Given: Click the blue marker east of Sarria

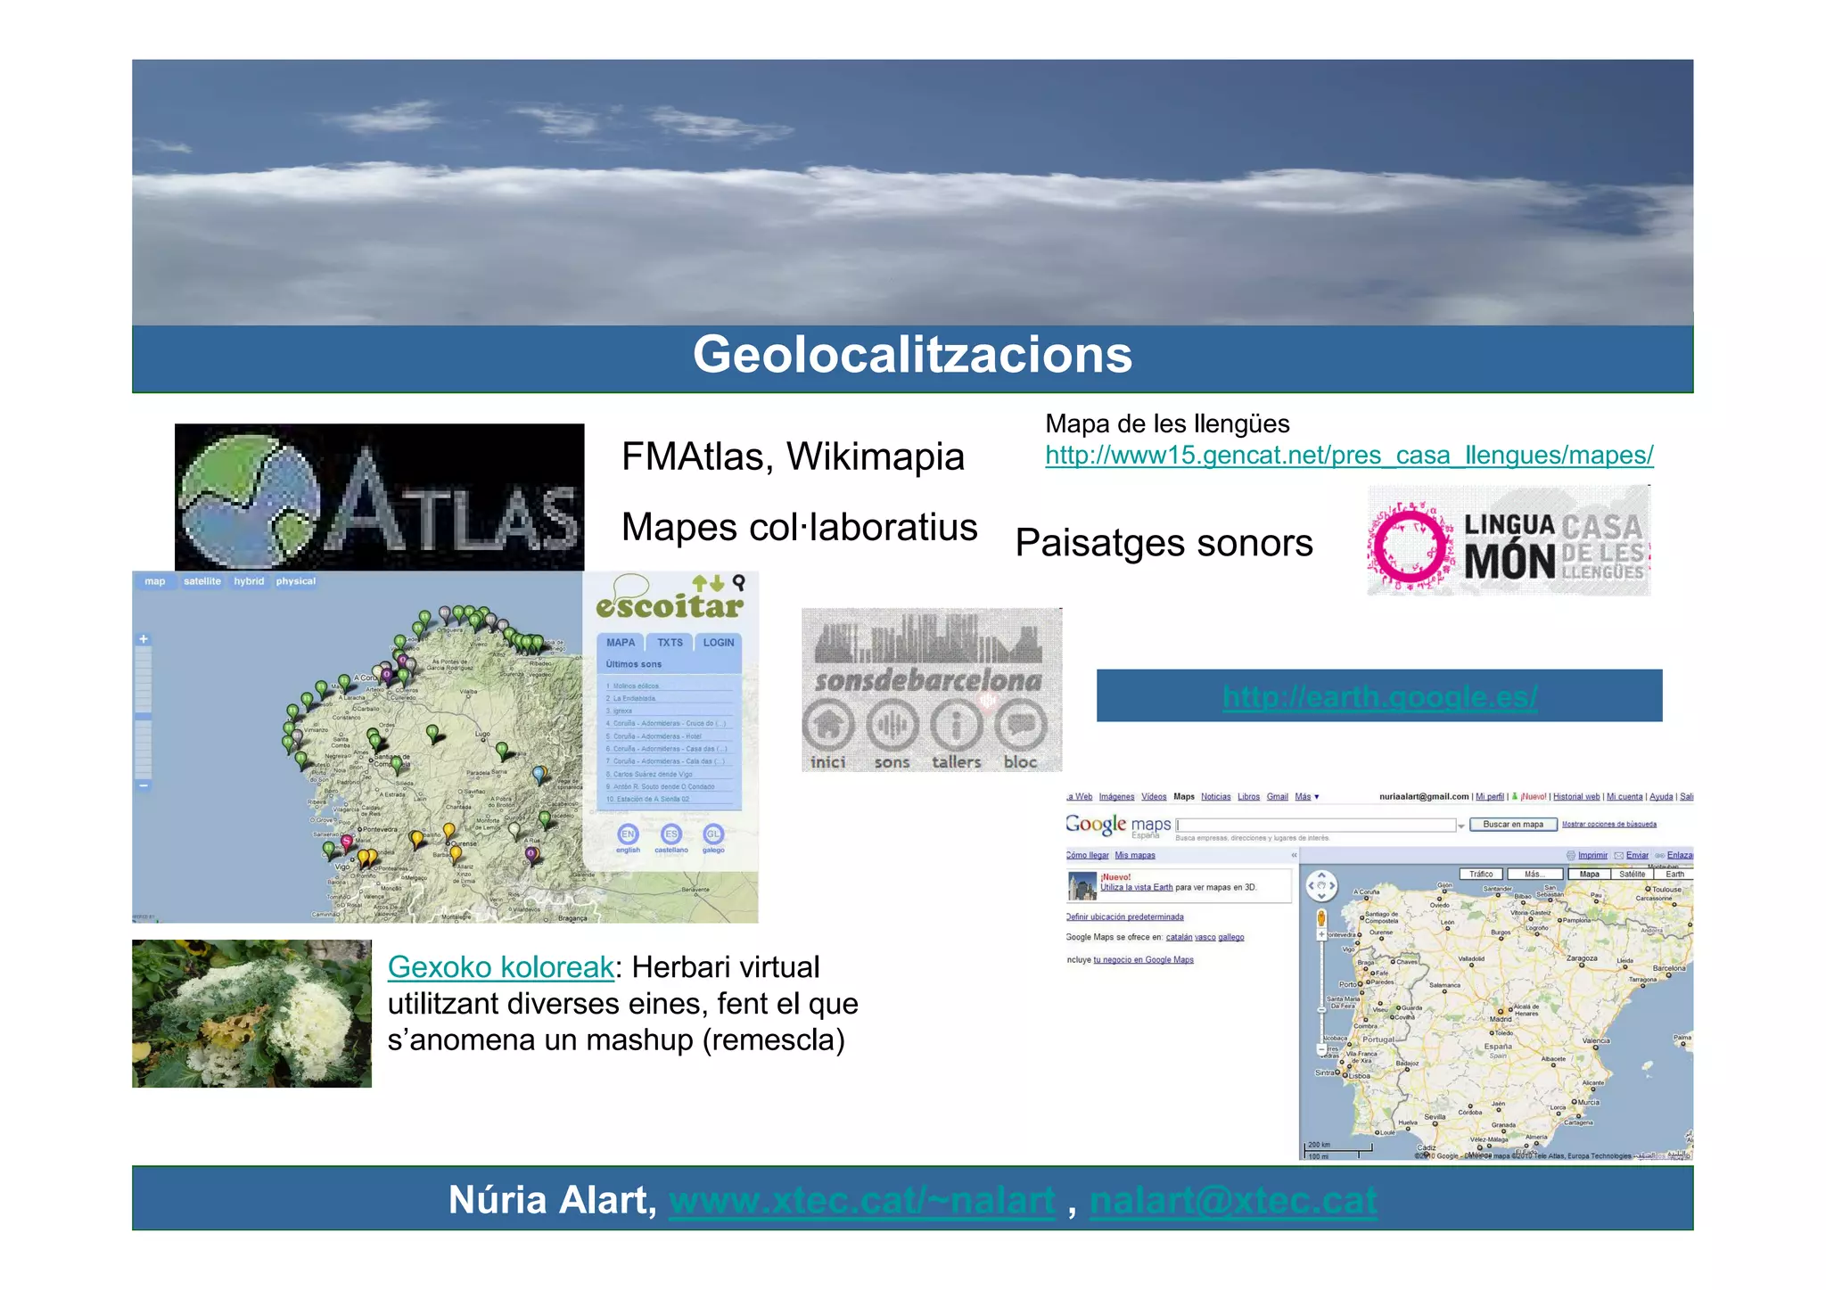Looking at the screenshot, I should click(x=539, y=774).
